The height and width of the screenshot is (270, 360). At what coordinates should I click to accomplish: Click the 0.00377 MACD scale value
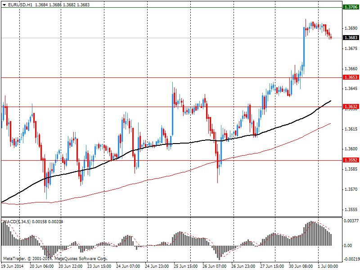coord(351,221)
